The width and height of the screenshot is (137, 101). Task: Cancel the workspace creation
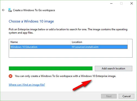126,96
